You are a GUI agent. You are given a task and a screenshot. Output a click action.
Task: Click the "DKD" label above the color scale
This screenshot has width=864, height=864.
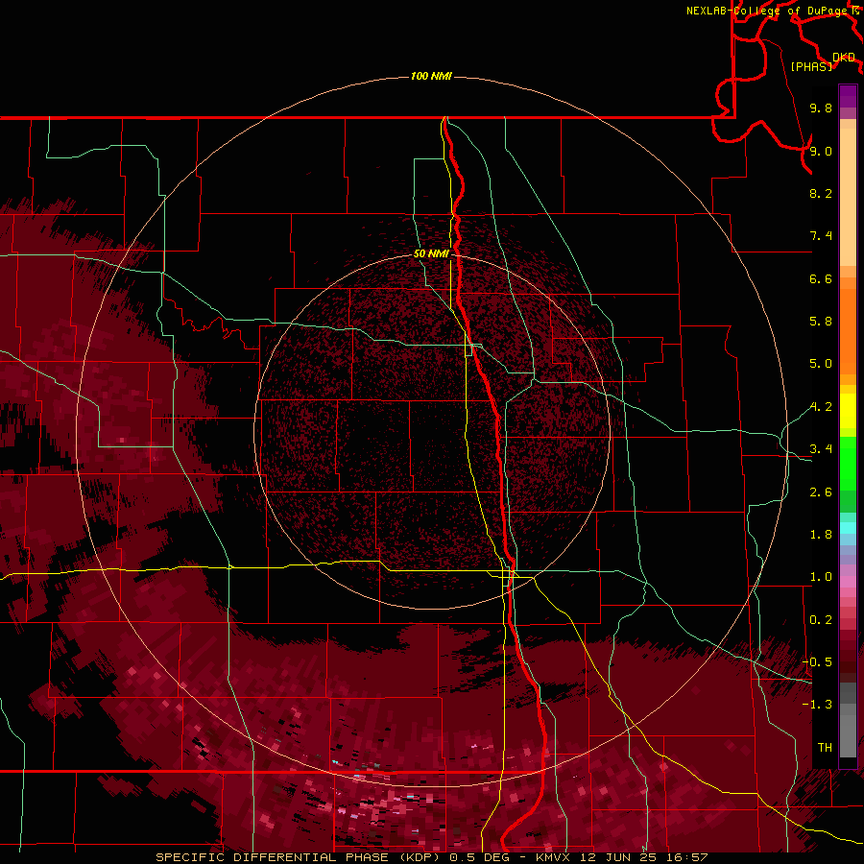pyautogui.click(x=844, y=58)
